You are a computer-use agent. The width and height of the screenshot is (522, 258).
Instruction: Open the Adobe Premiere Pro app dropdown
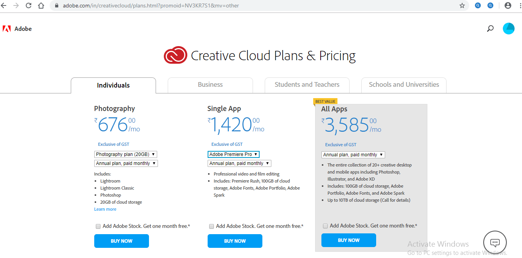[233, 154]
